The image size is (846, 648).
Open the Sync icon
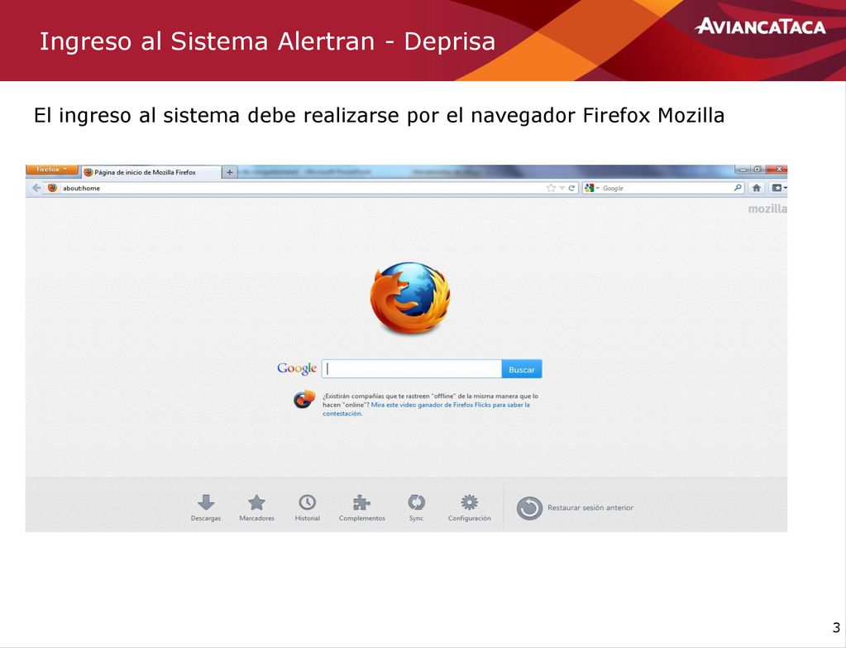pyautogui.click(x=416, y=507)
